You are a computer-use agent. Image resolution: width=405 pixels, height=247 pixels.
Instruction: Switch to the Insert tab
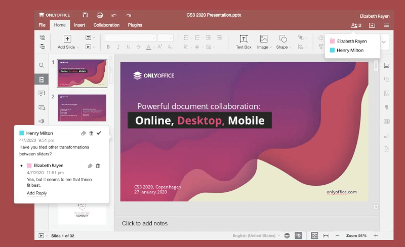pos(79,25)
